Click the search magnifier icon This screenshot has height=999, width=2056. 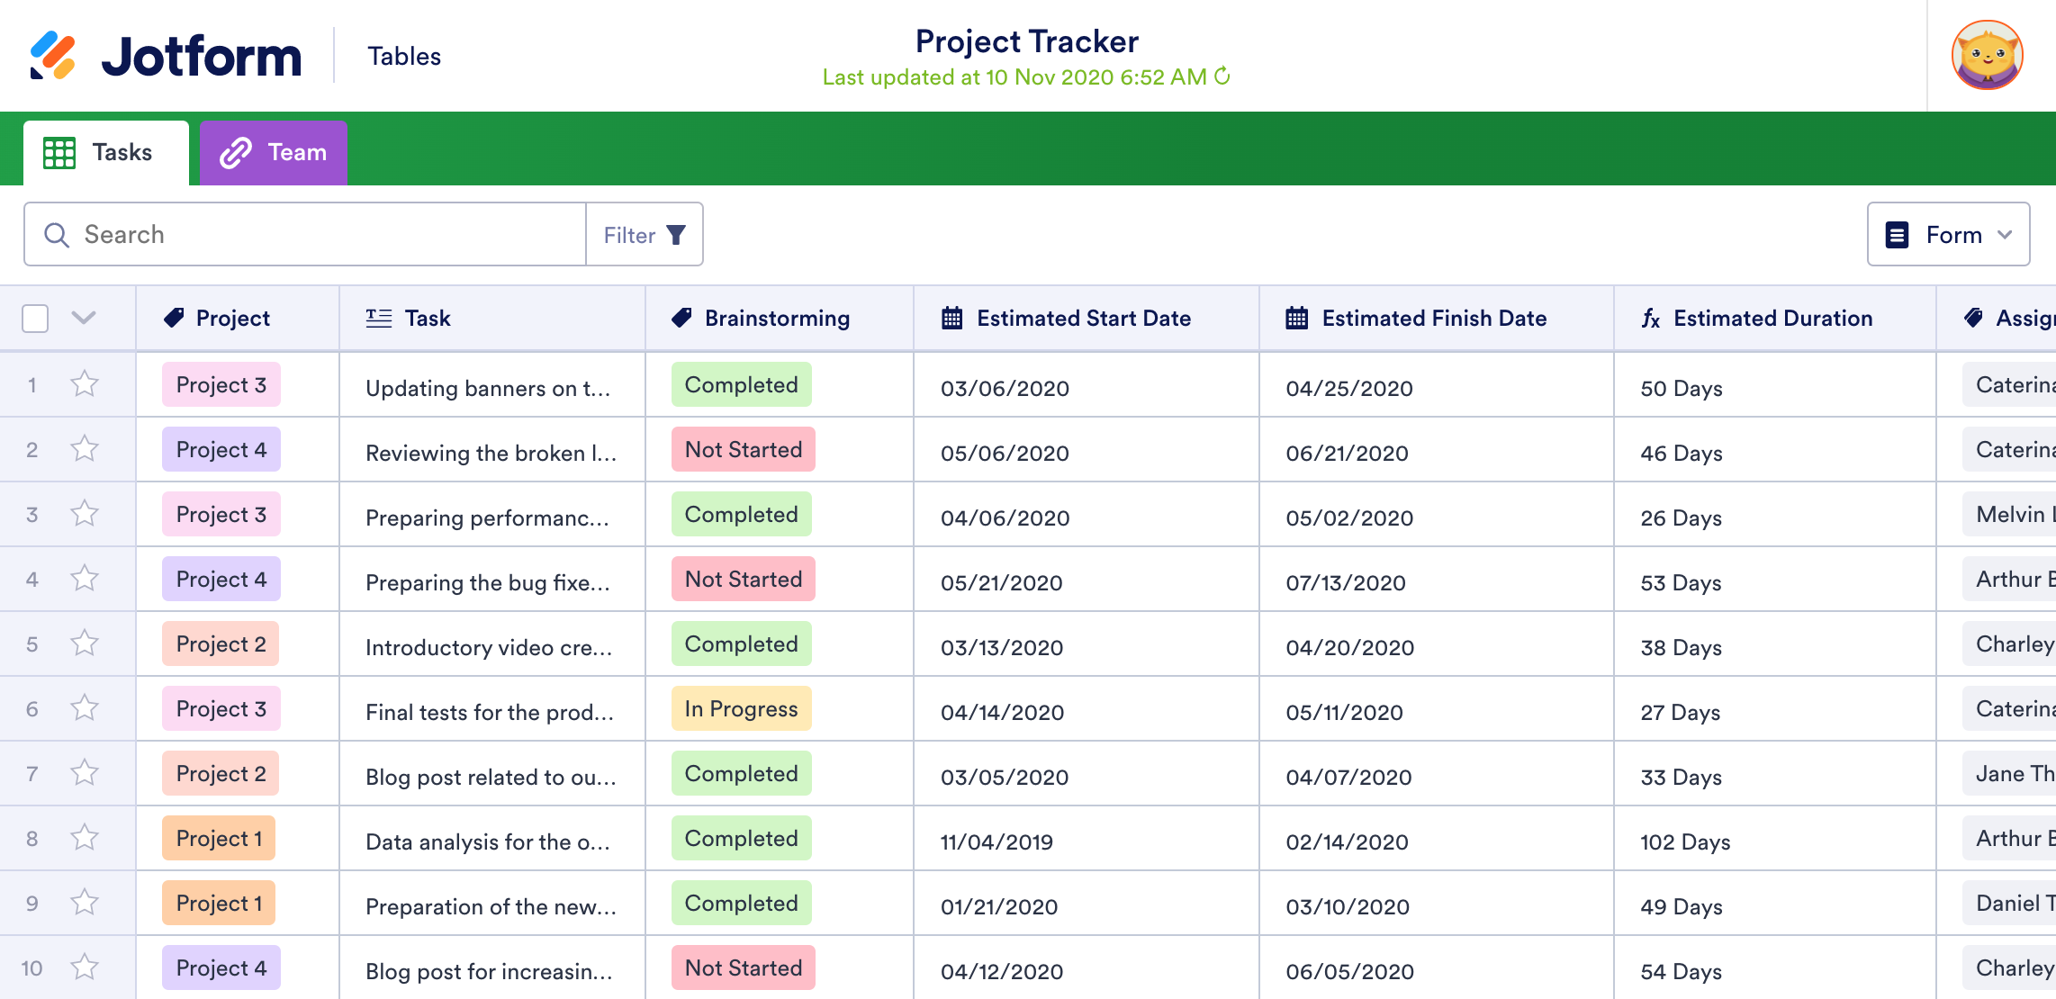(57, 235)
